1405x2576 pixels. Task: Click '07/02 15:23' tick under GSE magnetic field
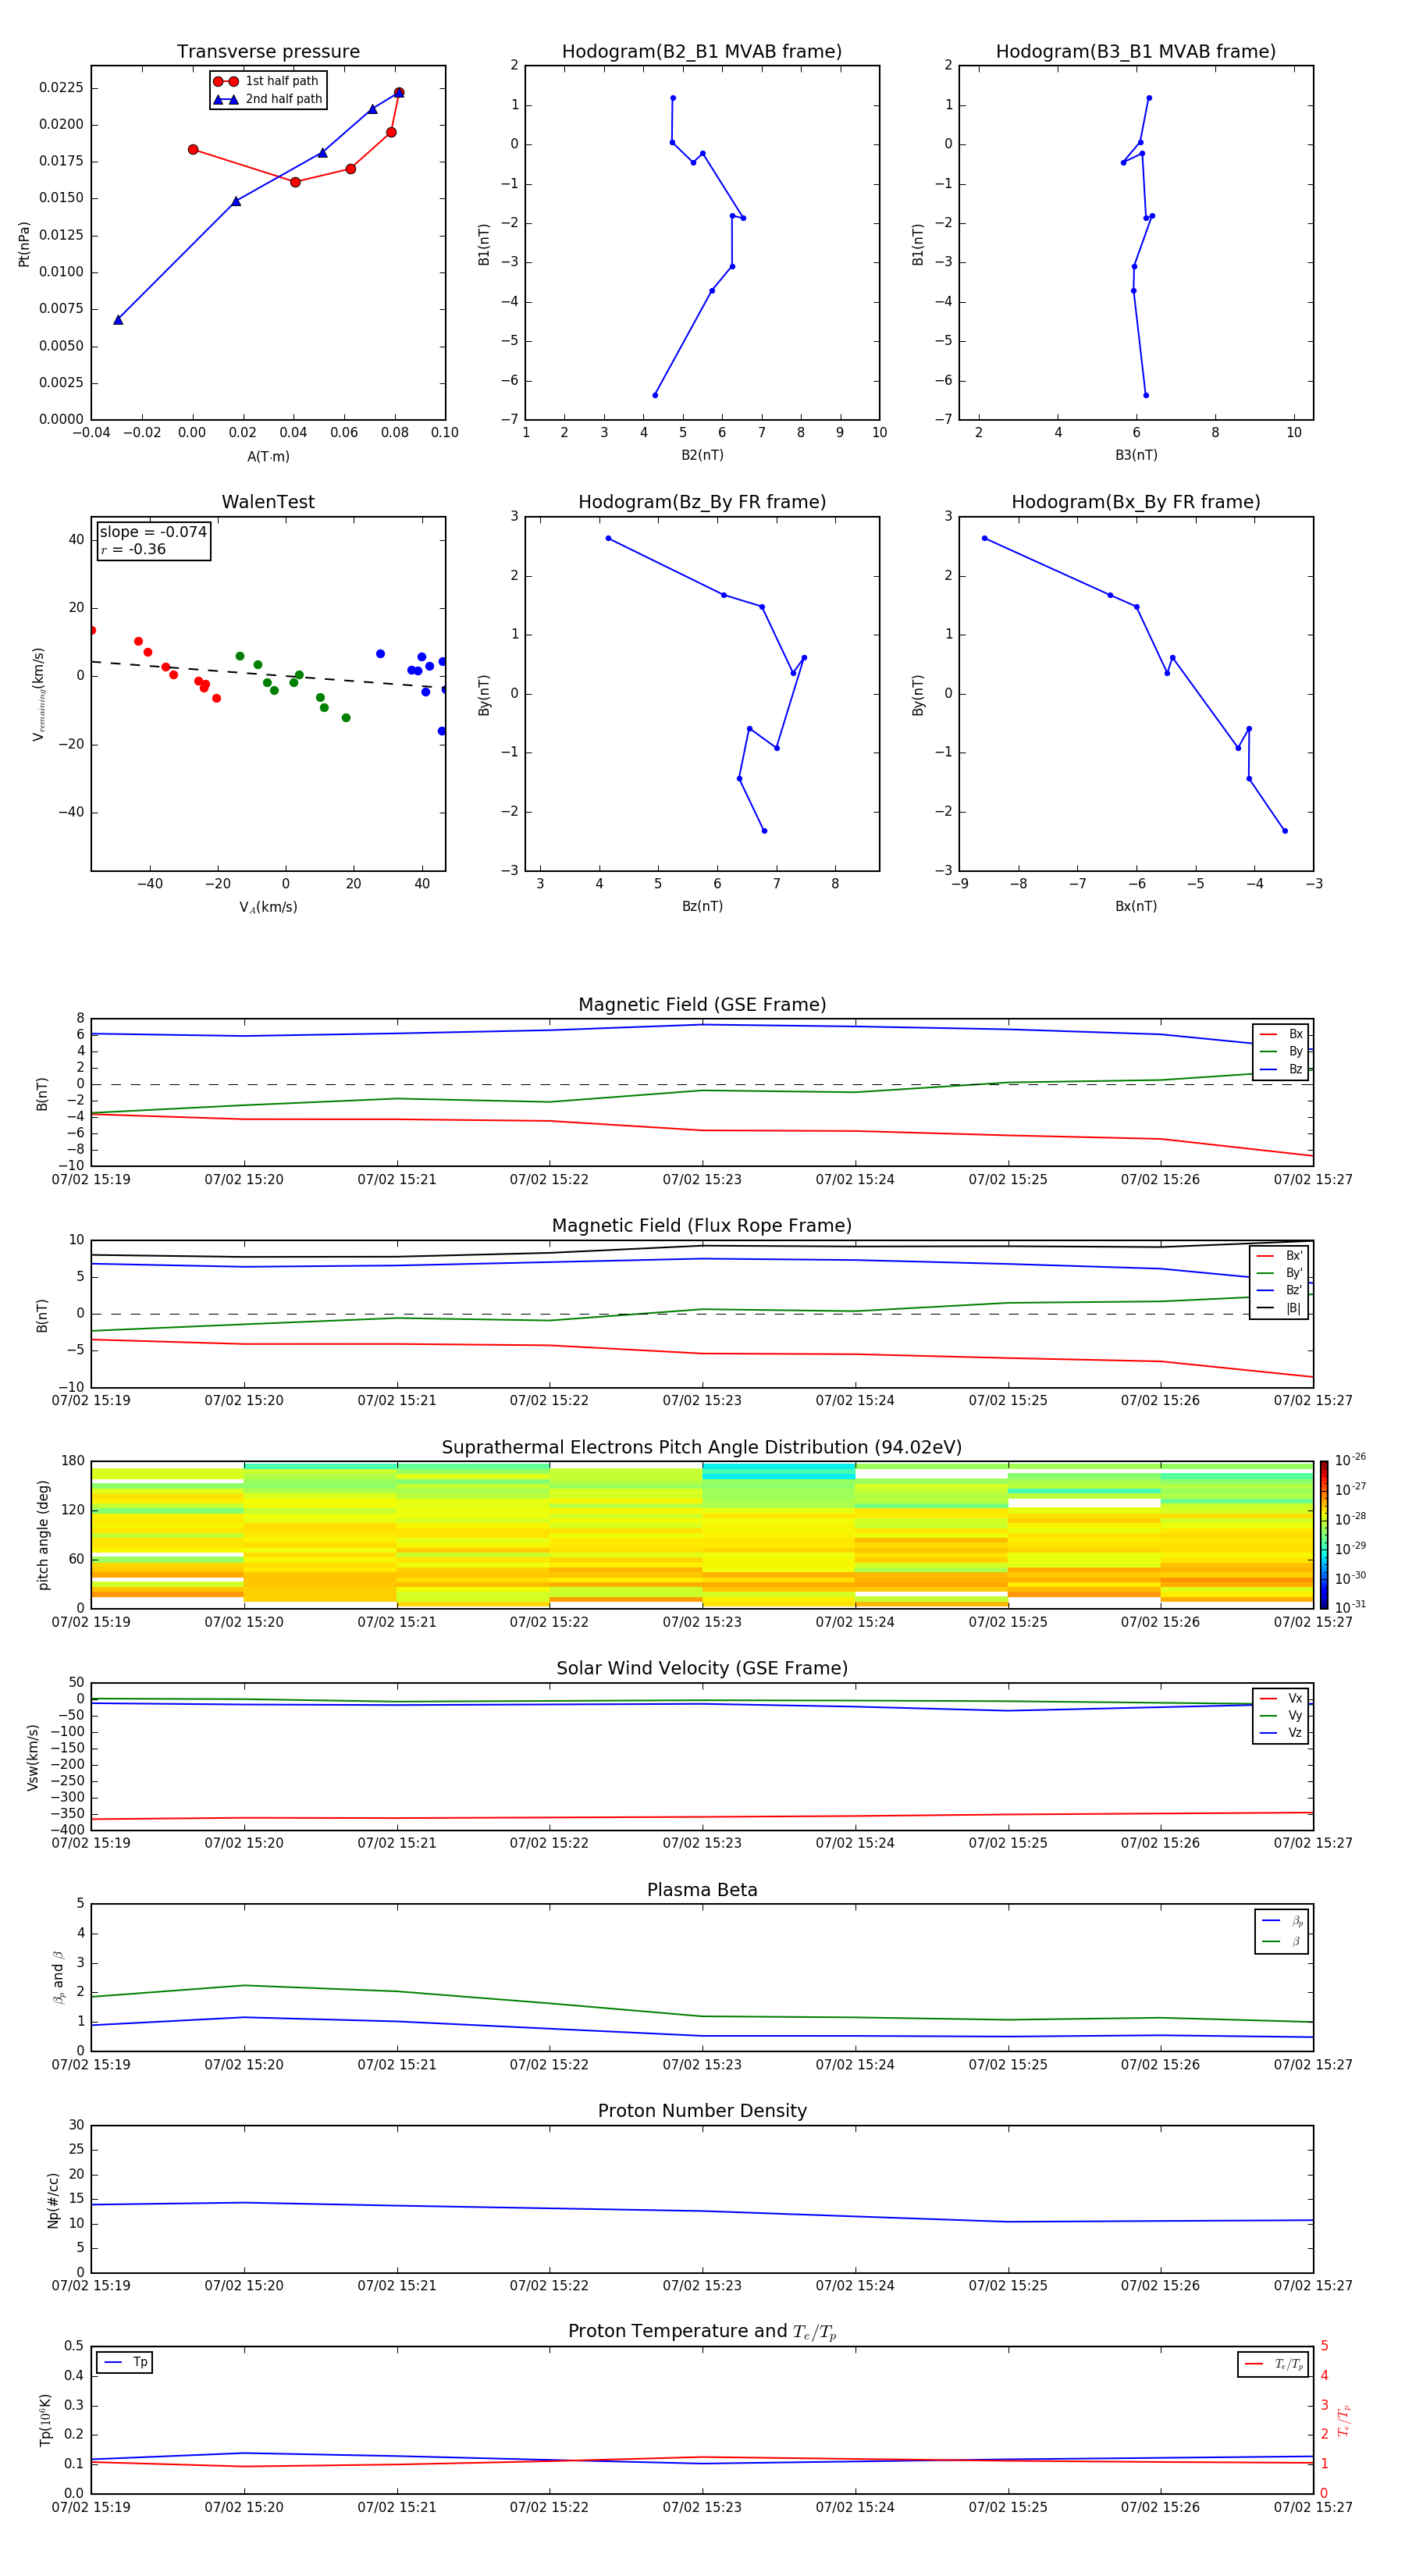pos(702,1180)
